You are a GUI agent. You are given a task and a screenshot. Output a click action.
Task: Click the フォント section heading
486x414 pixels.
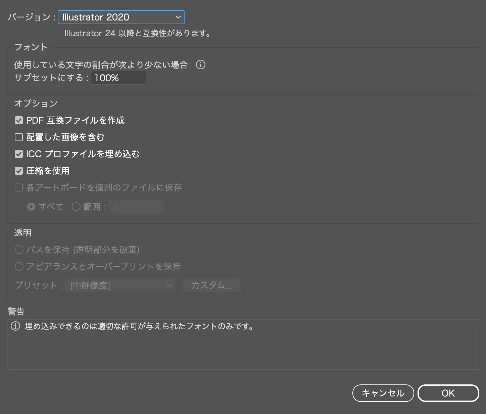(31, 47)
